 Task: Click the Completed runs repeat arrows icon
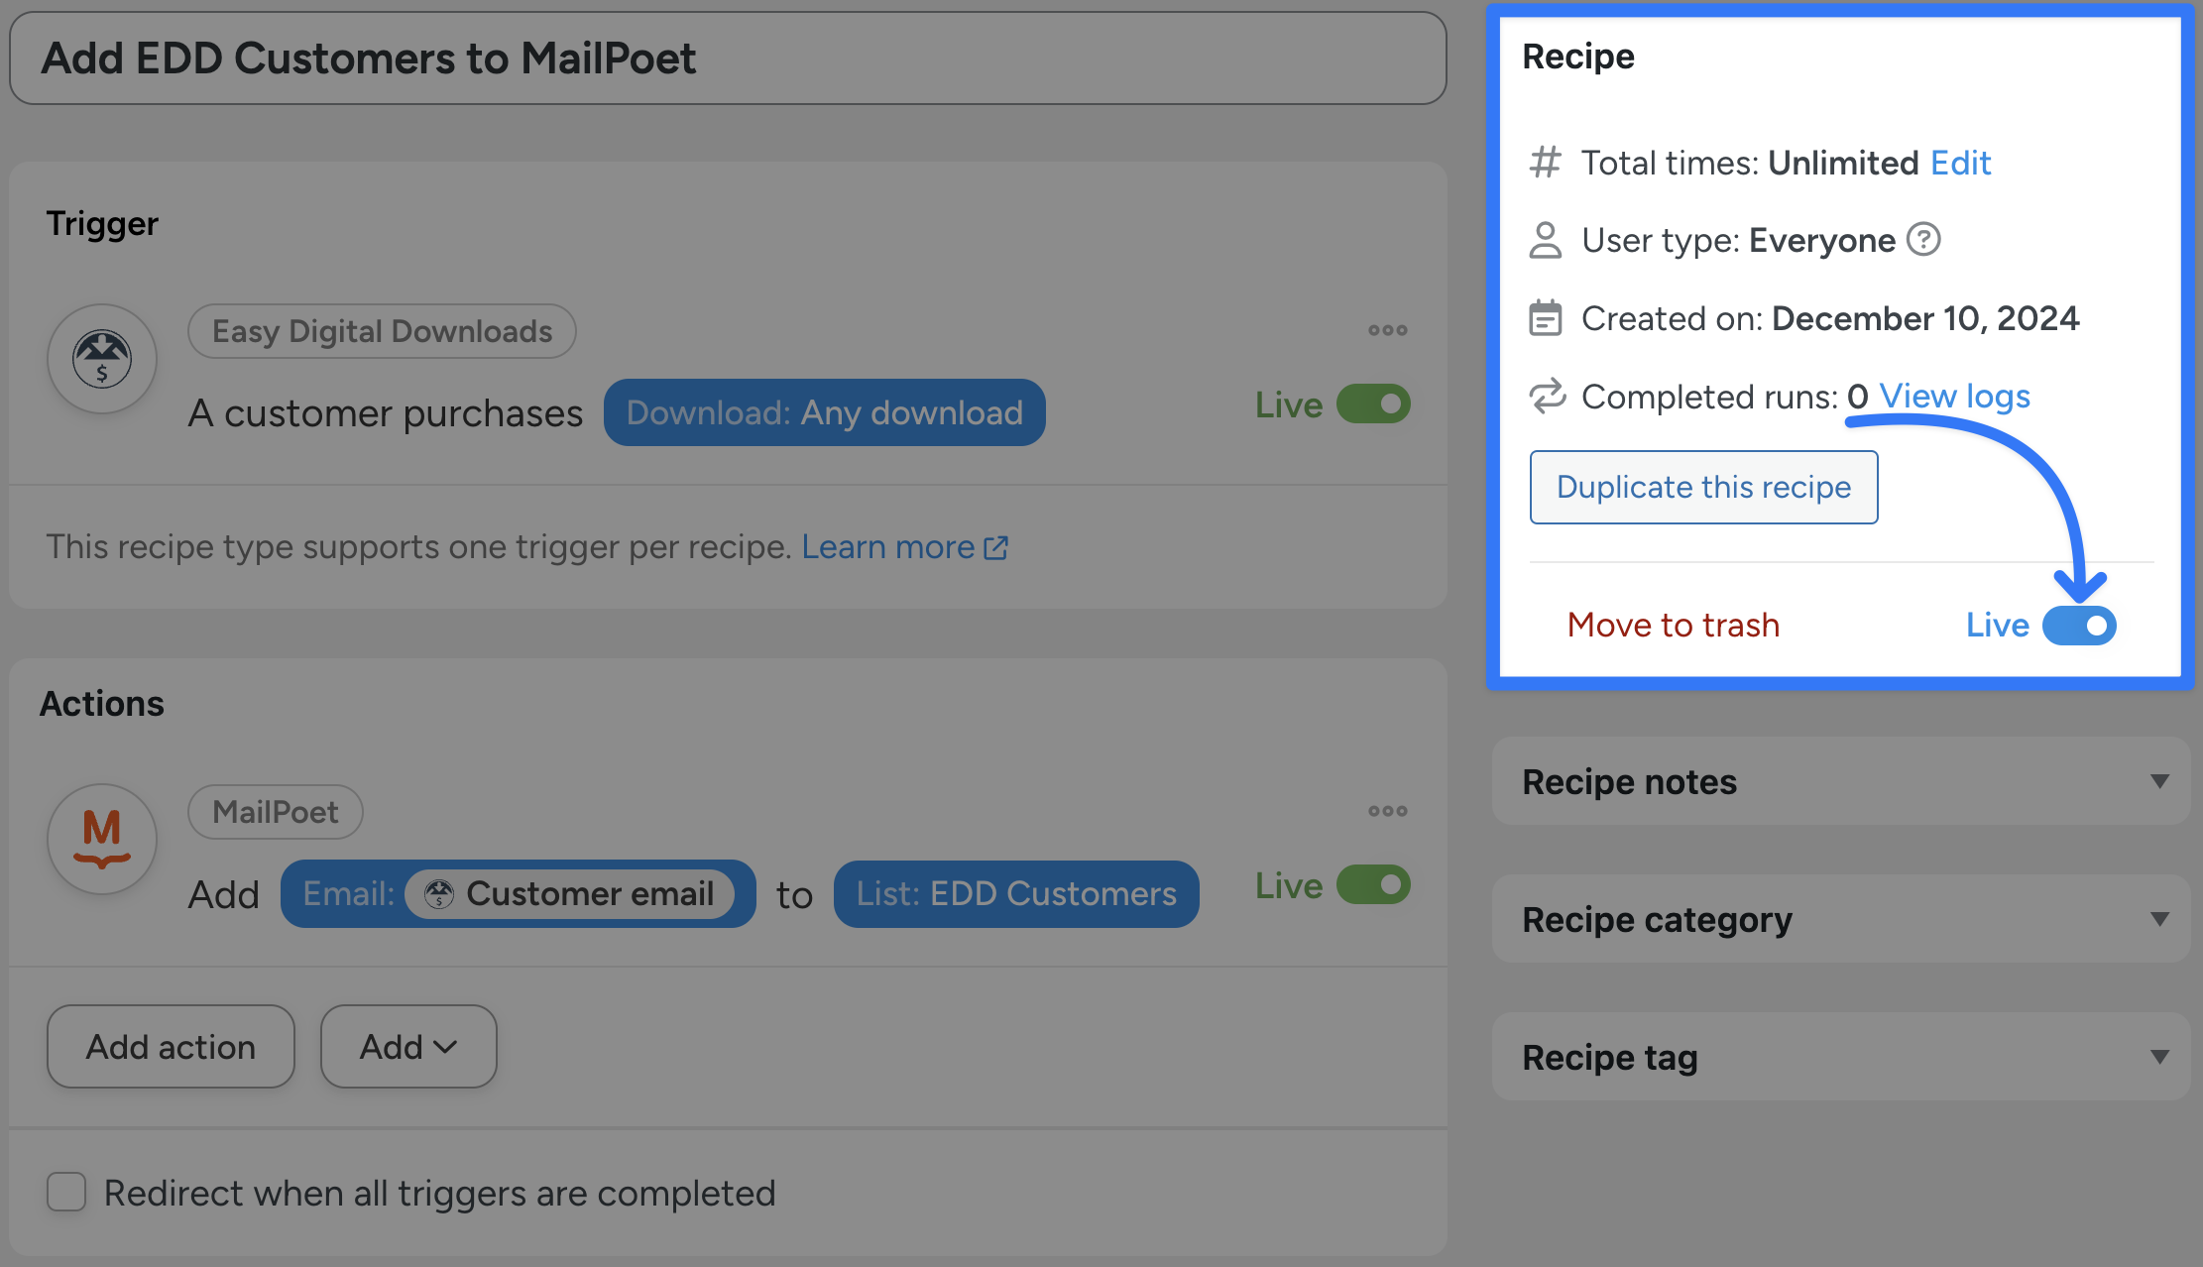(1547, 397)
